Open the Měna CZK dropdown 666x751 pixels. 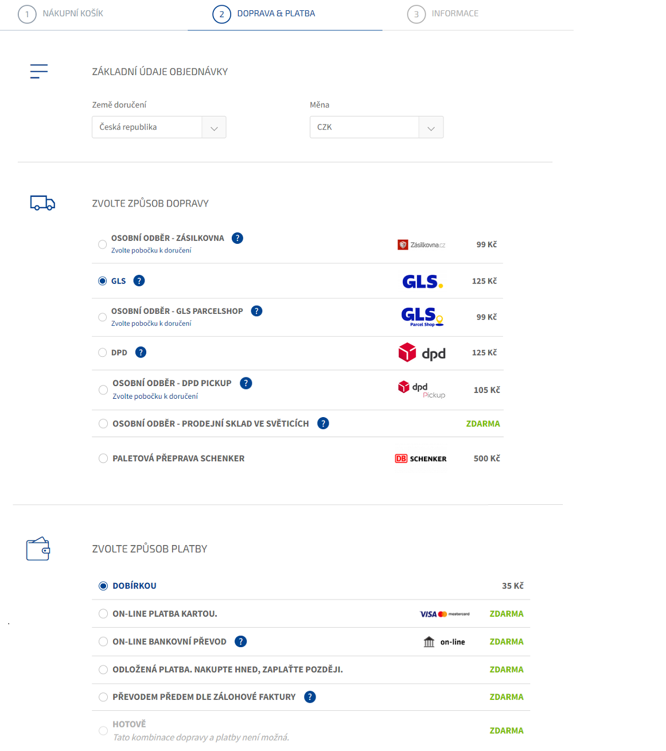[376, 127]
